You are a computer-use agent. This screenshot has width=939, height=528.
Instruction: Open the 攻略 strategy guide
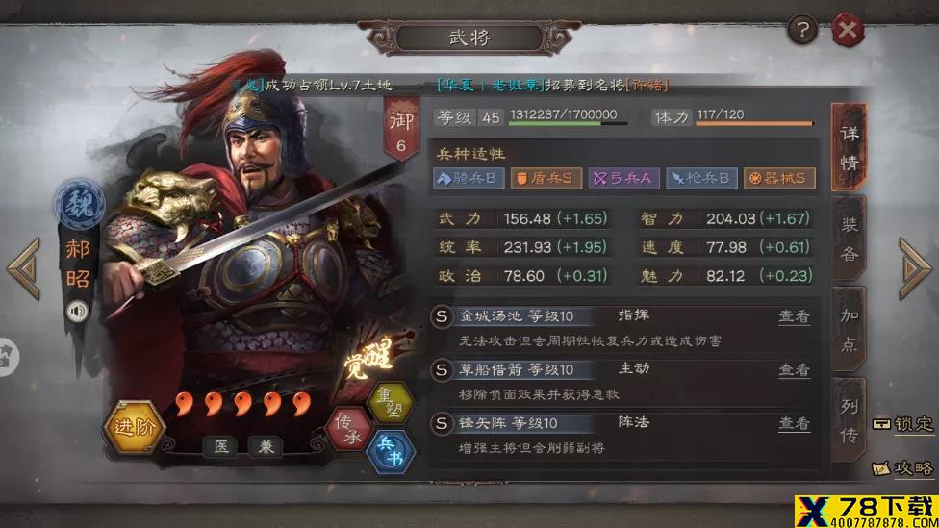coord(903,468)
